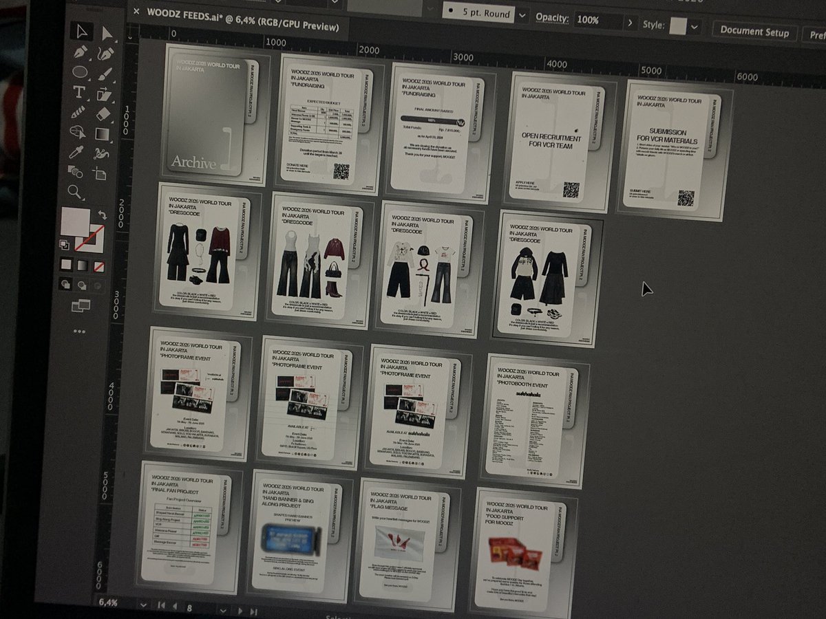The width and height of the screenshot is (826, 619).
Task: Enable Draw Inside mode
Action: (98, 285)
